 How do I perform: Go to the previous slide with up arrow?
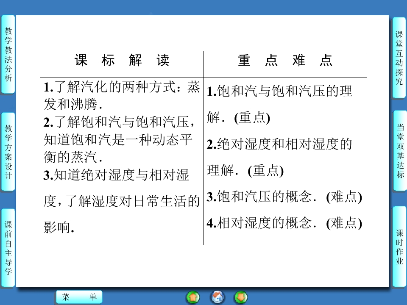click(x=193, y=297)
